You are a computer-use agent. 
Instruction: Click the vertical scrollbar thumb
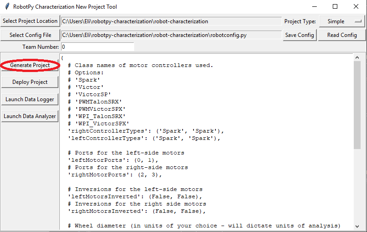[357, 105]
